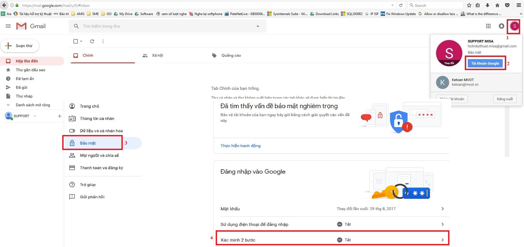
Task: Go back with browser back arrow
Action: click(x=4, y=5)
